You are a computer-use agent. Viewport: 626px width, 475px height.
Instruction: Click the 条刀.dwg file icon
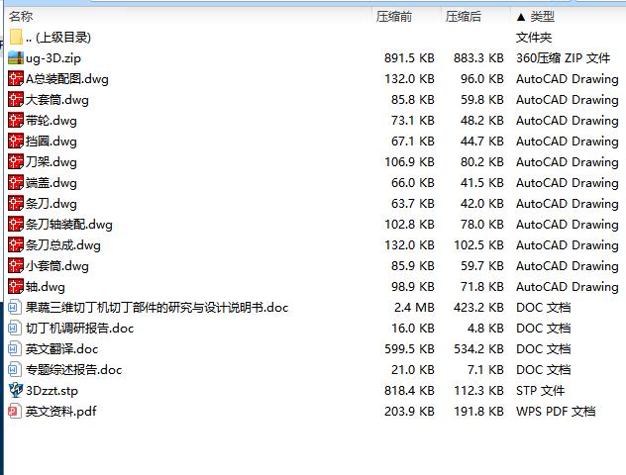coord(16,203)
